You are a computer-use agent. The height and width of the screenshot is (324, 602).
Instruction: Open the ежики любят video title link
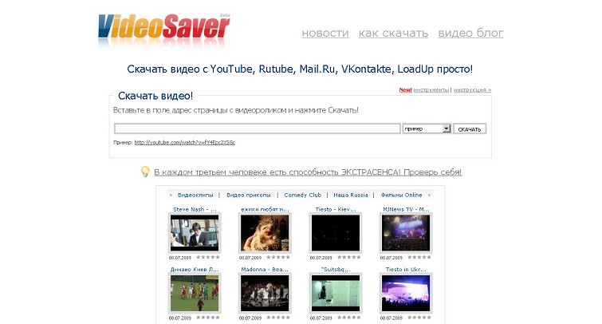tap(265, 209)
